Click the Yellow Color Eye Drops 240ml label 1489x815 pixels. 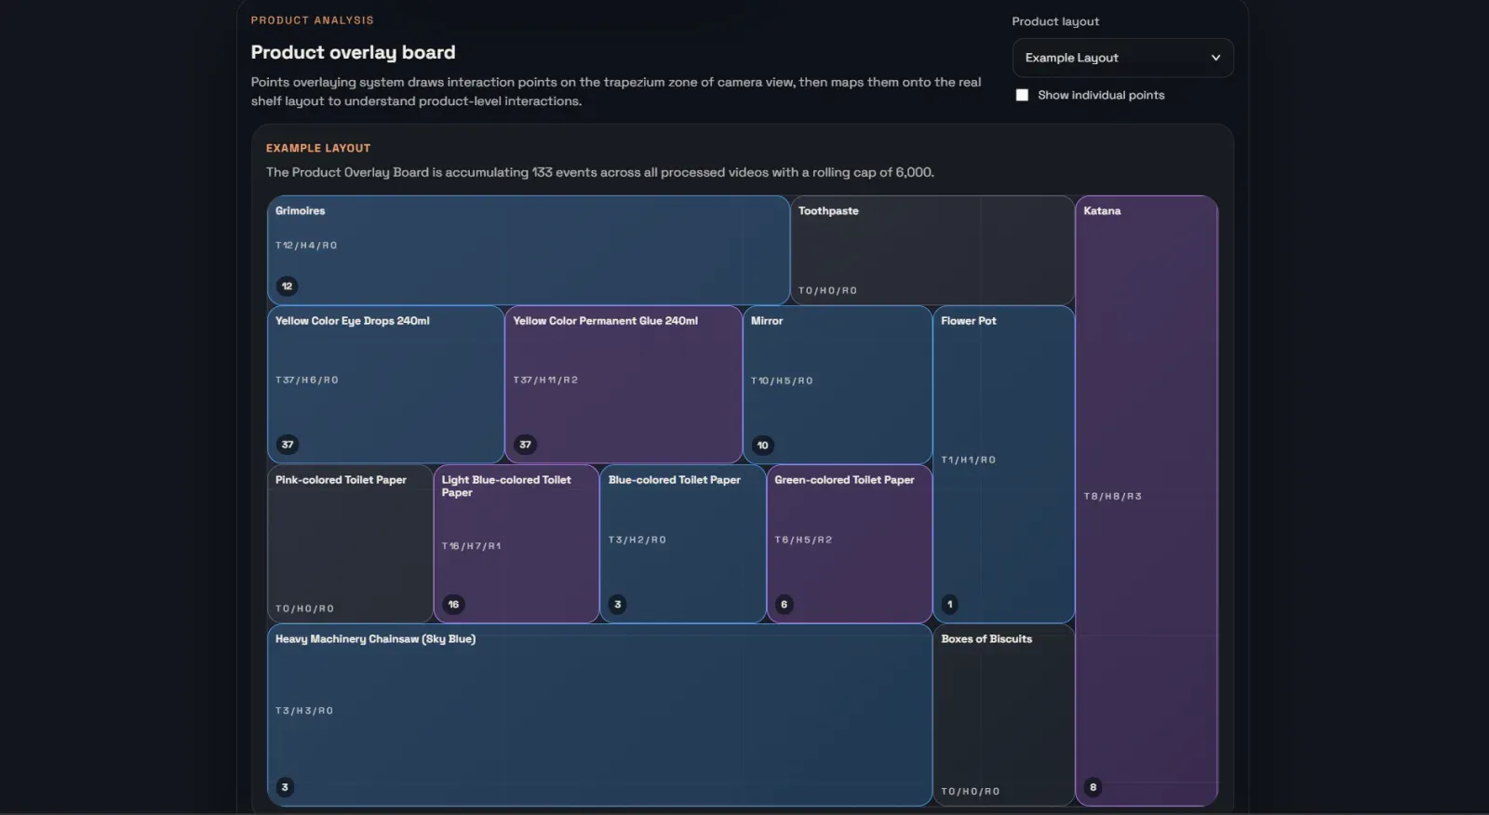click(x=353, y=321)
